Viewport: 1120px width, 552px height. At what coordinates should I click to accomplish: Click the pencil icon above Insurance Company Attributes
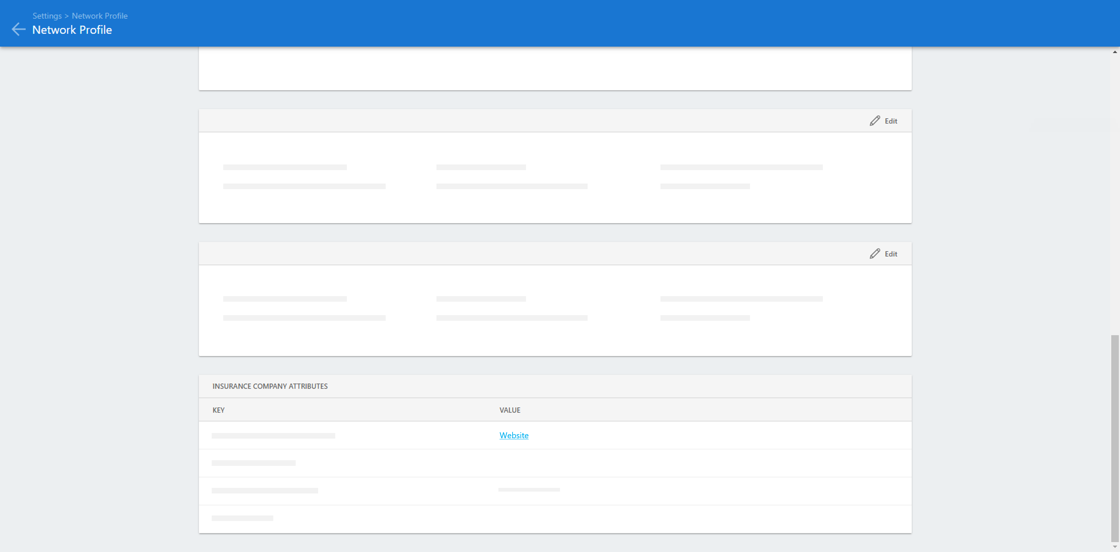click(874, 254)
